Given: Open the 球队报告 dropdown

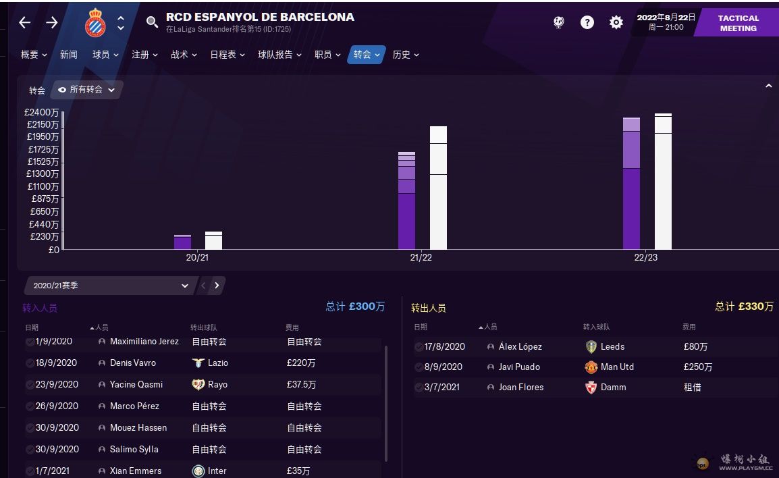Looking at the screenshot, I should coord(279,55).
